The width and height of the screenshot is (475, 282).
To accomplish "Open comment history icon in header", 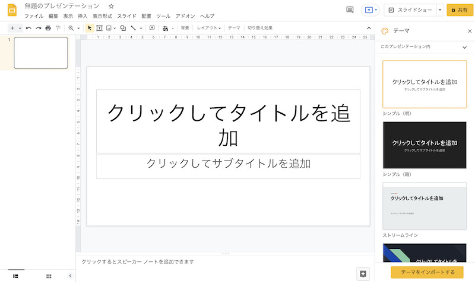I will (350, 10).
